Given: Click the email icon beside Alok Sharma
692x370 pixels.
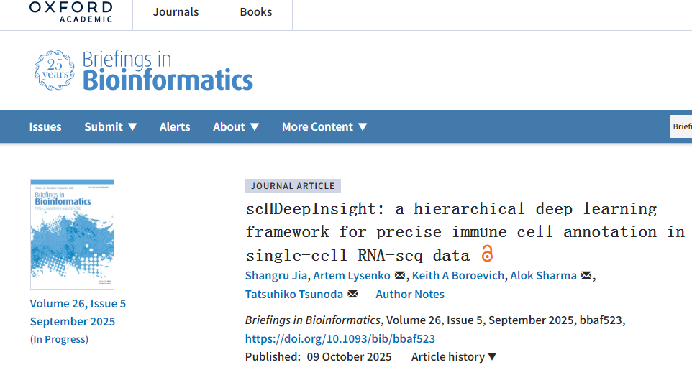Looking at the screenshot, I should 586,276.
